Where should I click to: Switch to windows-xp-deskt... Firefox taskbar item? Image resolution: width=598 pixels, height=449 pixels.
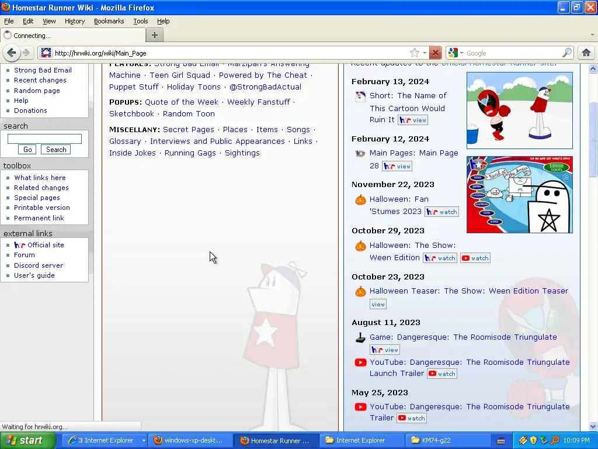click(x=189, y=440)
